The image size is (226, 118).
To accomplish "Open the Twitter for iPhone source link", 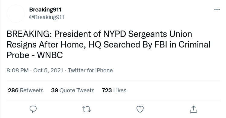I will [x=90, y=70].
